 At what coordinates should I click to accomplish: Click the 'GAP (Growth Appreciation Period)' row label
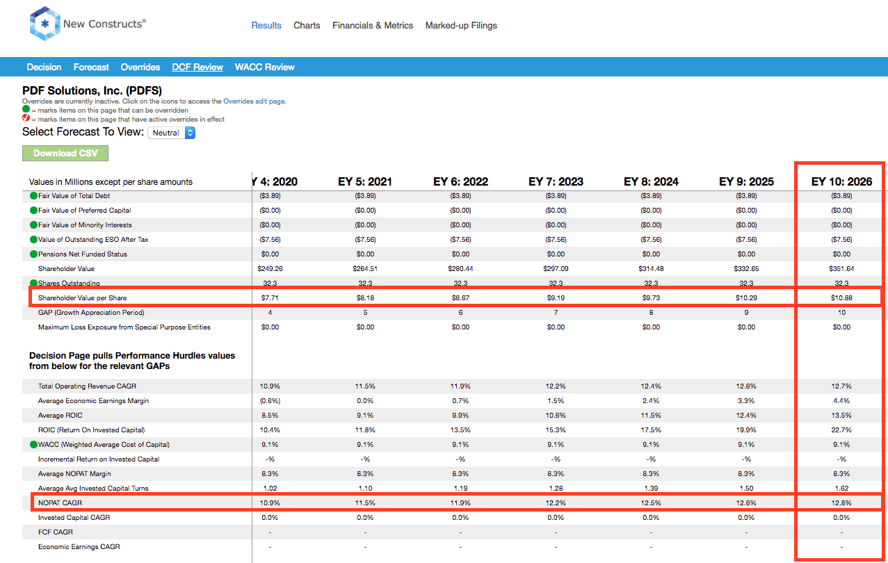[x=92, y=313]
